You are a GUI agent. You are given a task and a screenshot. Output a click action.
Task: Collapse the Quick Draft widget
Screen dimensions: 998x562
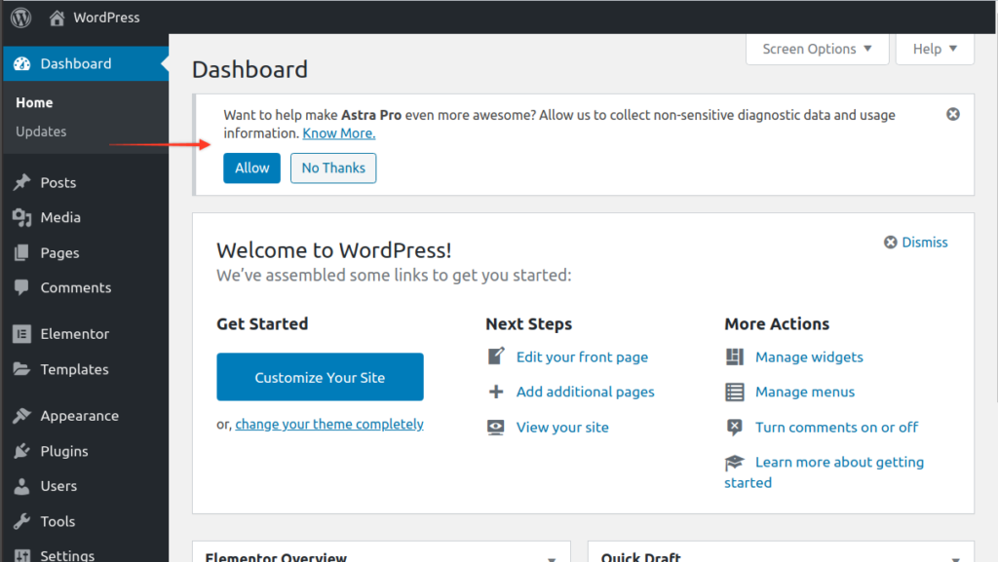click(x=955, y=559)
